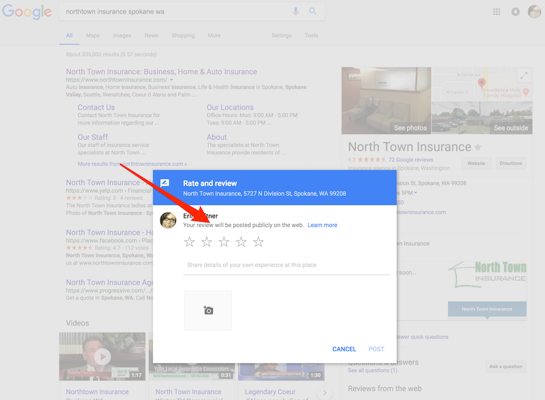Viewport: 545px width, 400px height.
Task: Expand the hours dropdown next to 5PM
Action: coord(415,193)
